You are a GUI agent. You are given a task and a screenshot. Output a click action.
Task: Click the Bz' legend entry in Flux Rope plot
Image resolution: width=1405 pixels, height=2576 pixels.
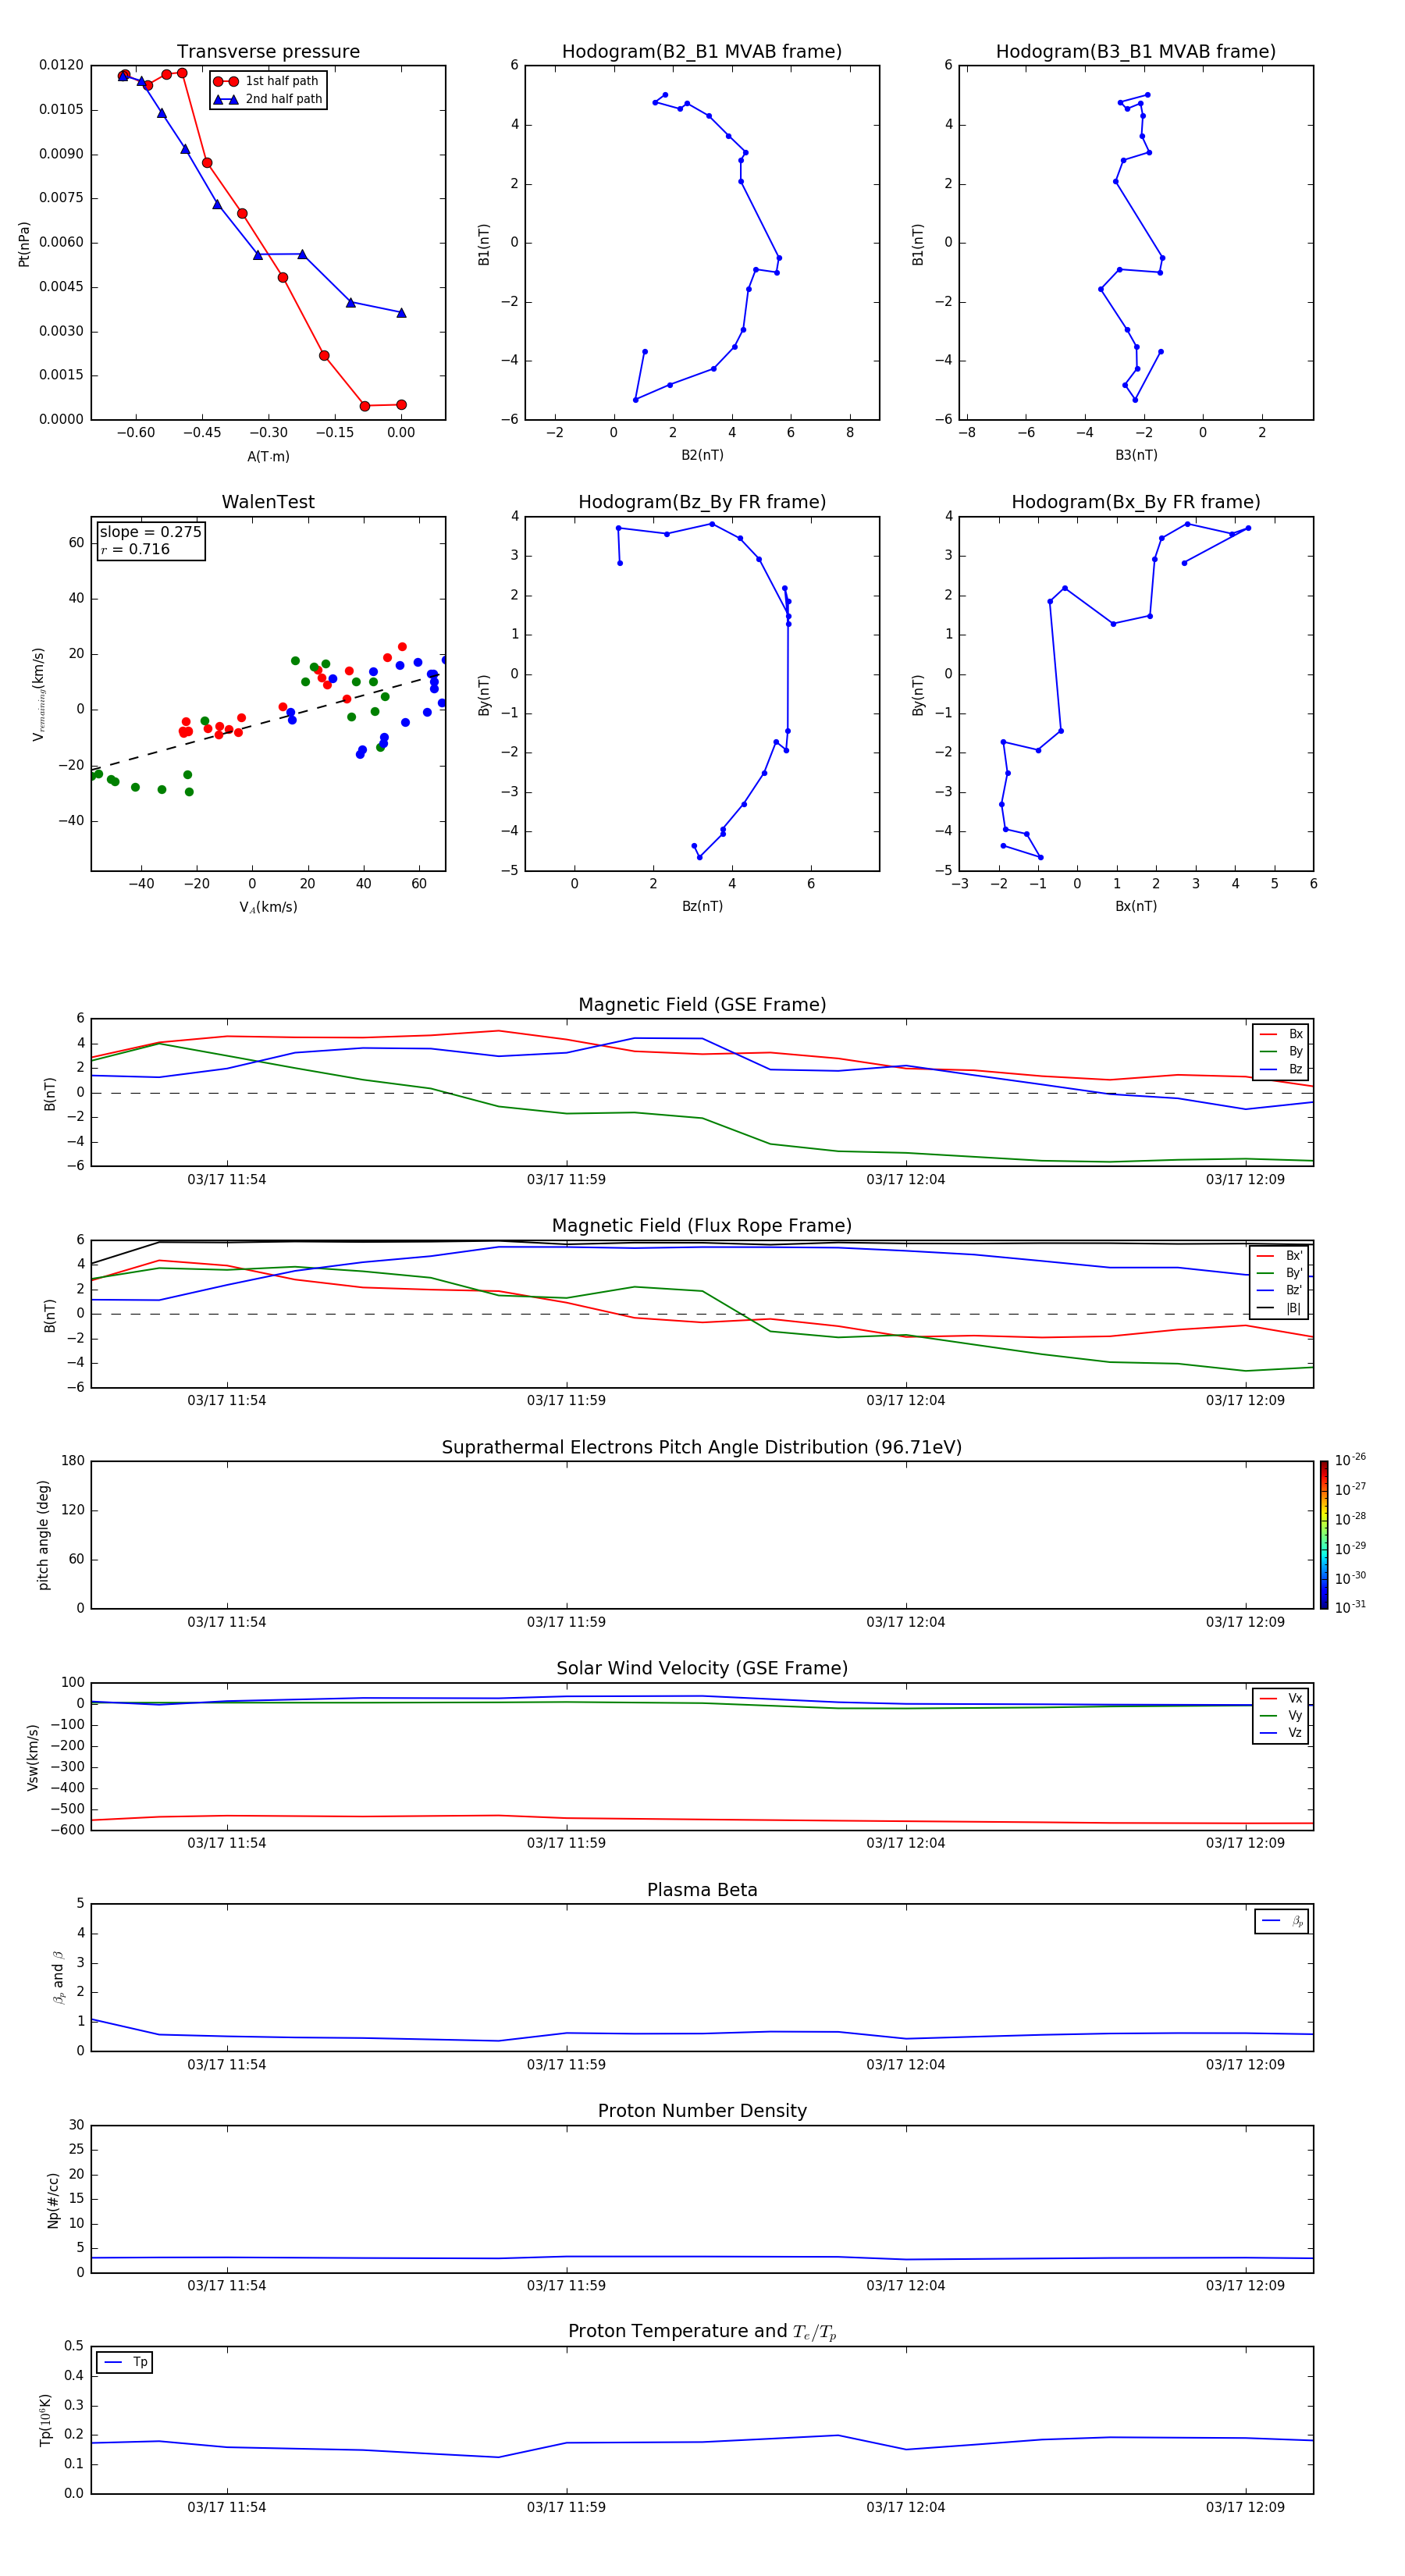click(1279, 1291)
